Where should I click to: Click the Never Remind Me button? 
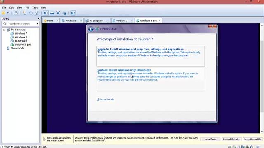pyautogui.click(x=252, y=139)
